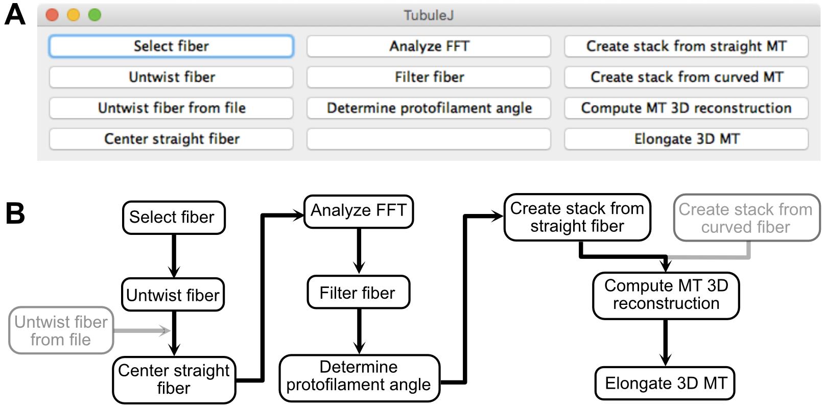The image size is (825, 408).
Task: Click Create stack from curved MT
Action: tap(686, 77)
